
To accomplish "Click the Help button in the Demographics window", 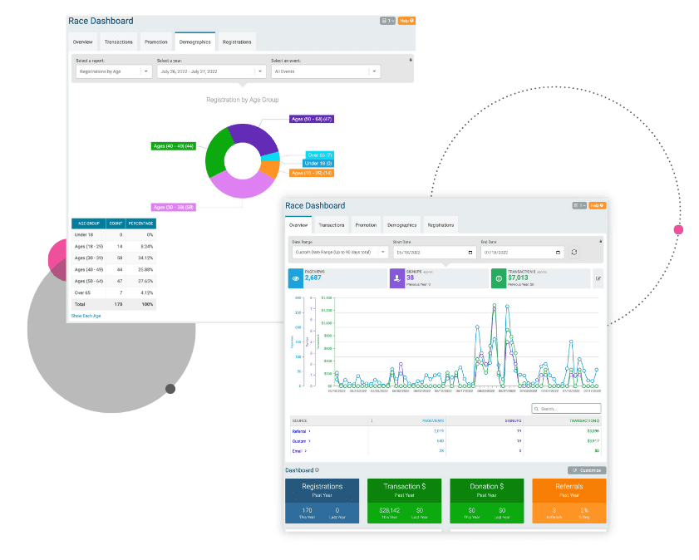I will coord(406,21).
